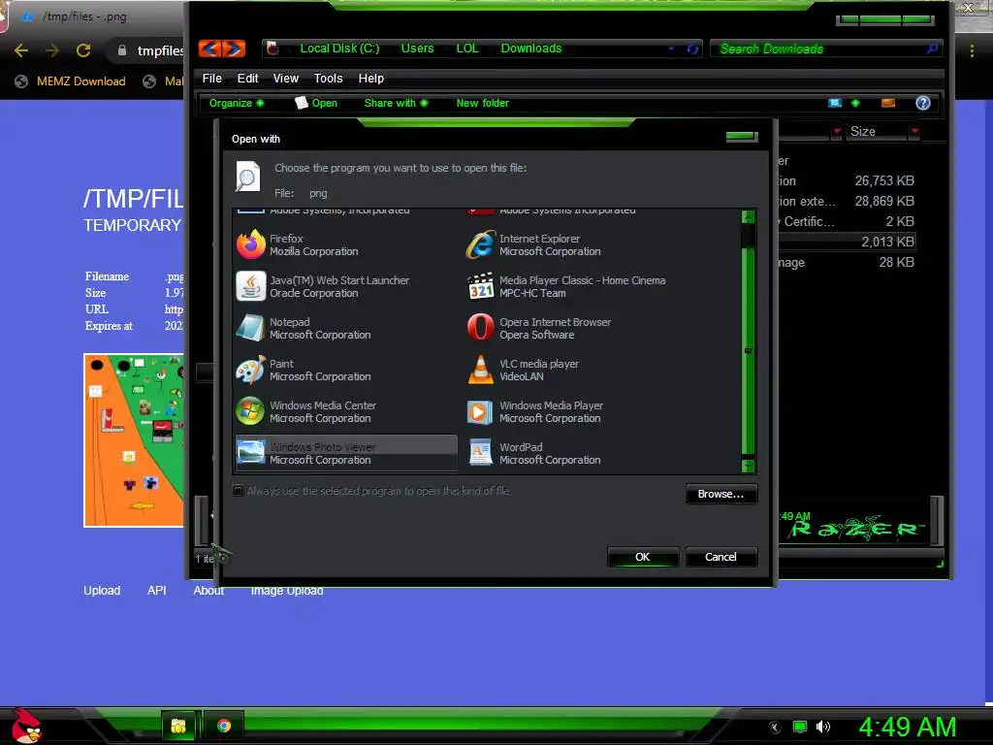
Task: Click OK in Open with dialog
Action: (643, 557)
